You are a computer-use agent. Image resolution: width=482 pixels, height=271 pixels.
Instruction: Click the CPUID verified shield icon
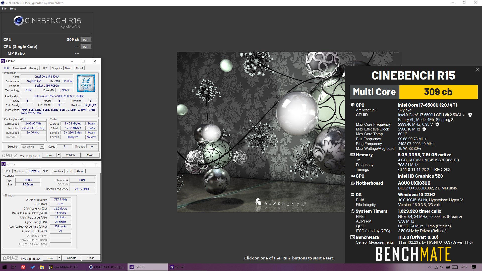click(x=470, y=115)
